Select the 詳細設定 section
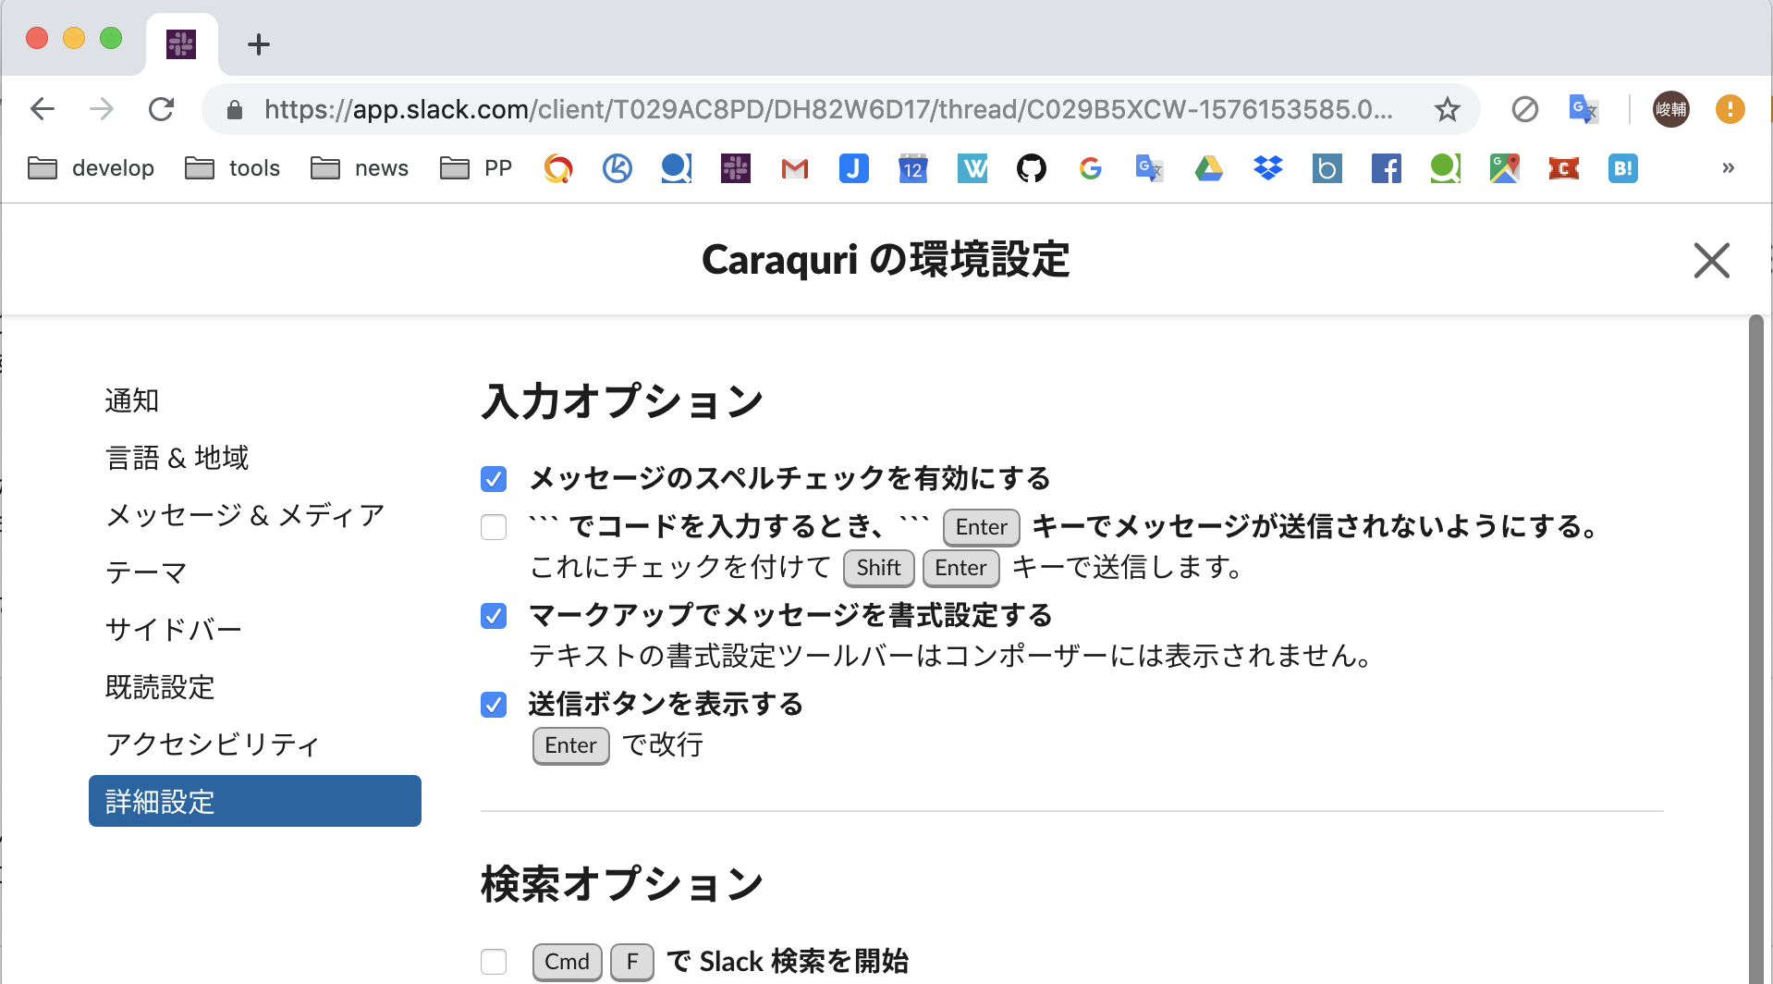Screen dimensions: 1773x984 pos(255,801)
